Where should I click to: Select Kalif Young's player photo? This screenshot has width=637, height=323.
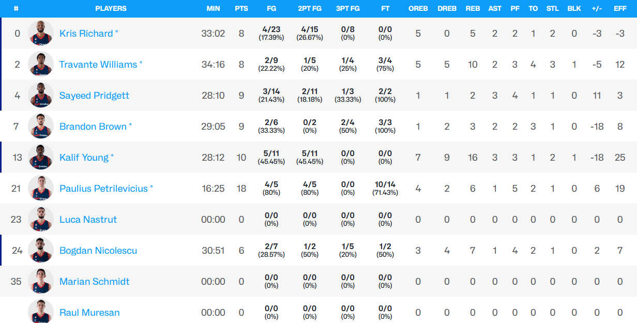pyautogui.click(x=41, y=157)
